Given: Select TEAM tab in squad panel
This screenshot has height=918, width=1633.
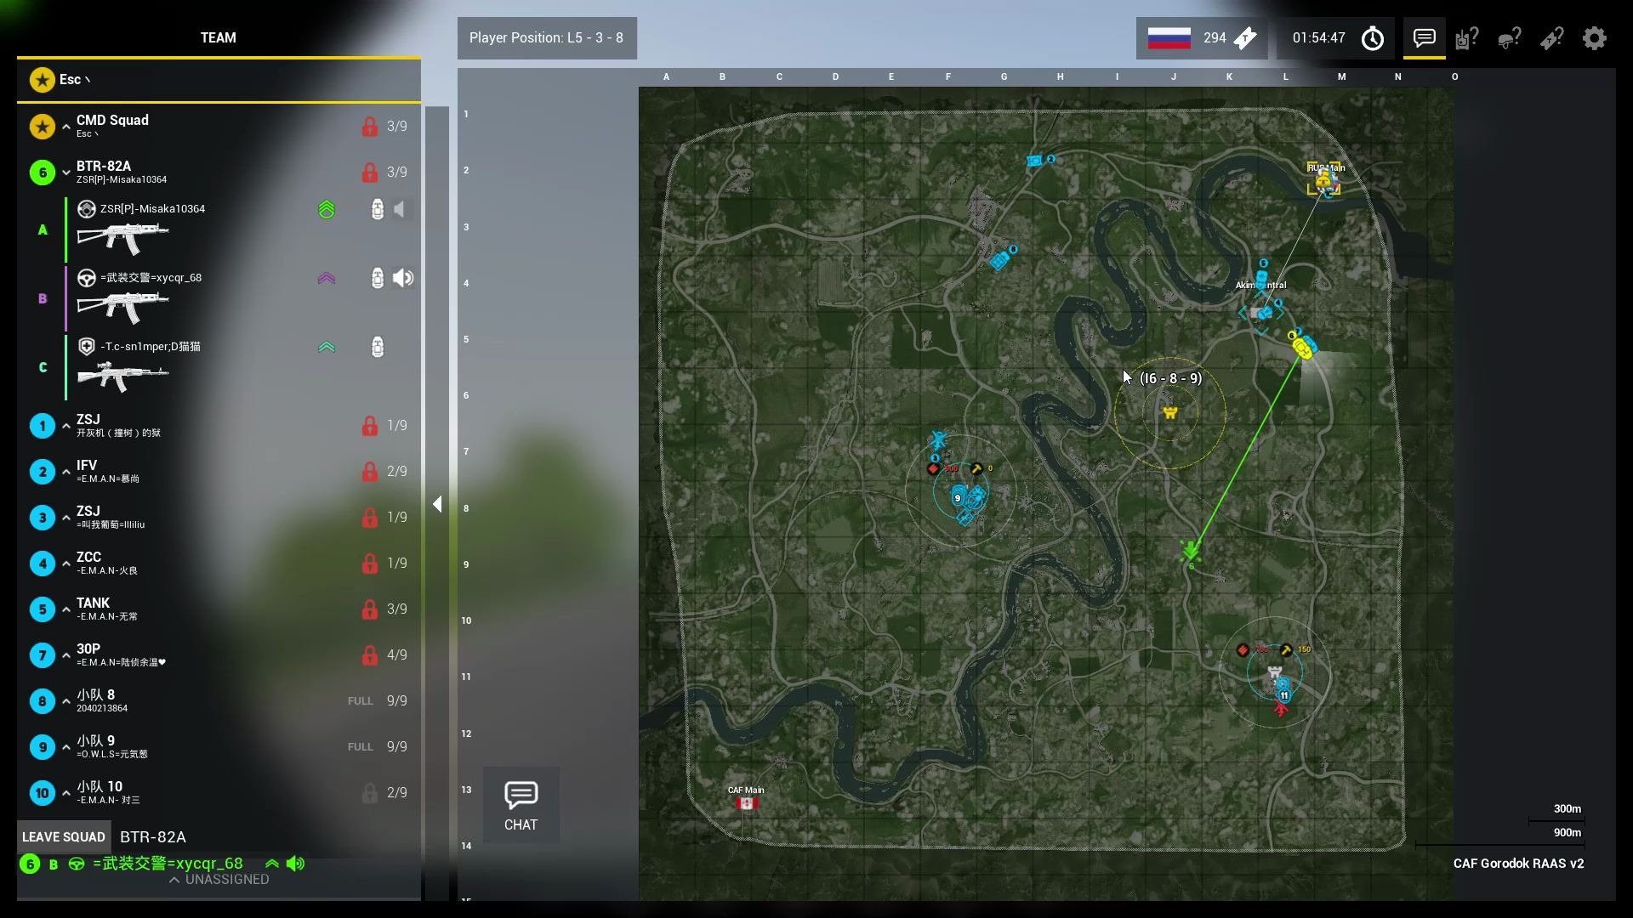Looking at the screenshot, I should 217,37.
